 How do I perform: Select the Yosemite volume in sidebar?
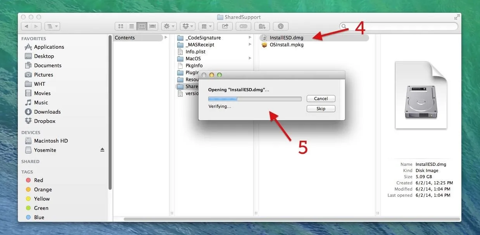tap(45, 150)
